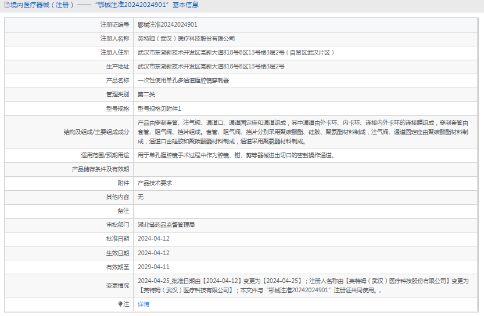484x316 pixels.
Task: Click the bullet icon before the 注 label
Action: coord(120,304)
